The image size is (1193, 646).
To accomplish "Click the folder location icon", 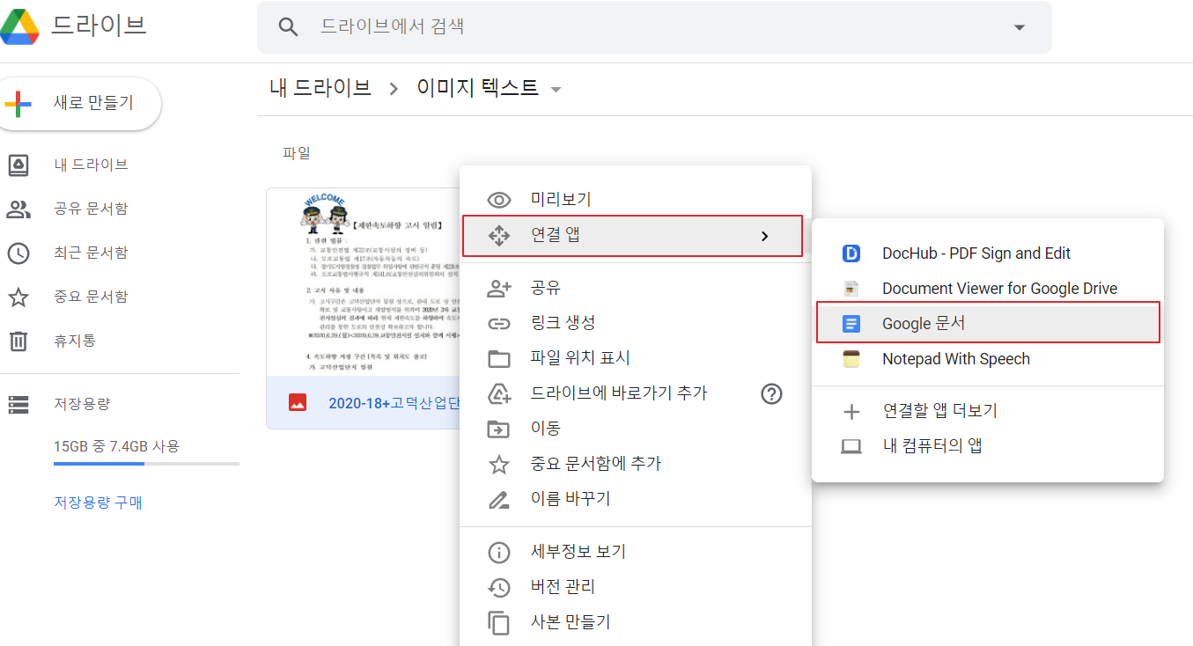I will click(499, 358).
